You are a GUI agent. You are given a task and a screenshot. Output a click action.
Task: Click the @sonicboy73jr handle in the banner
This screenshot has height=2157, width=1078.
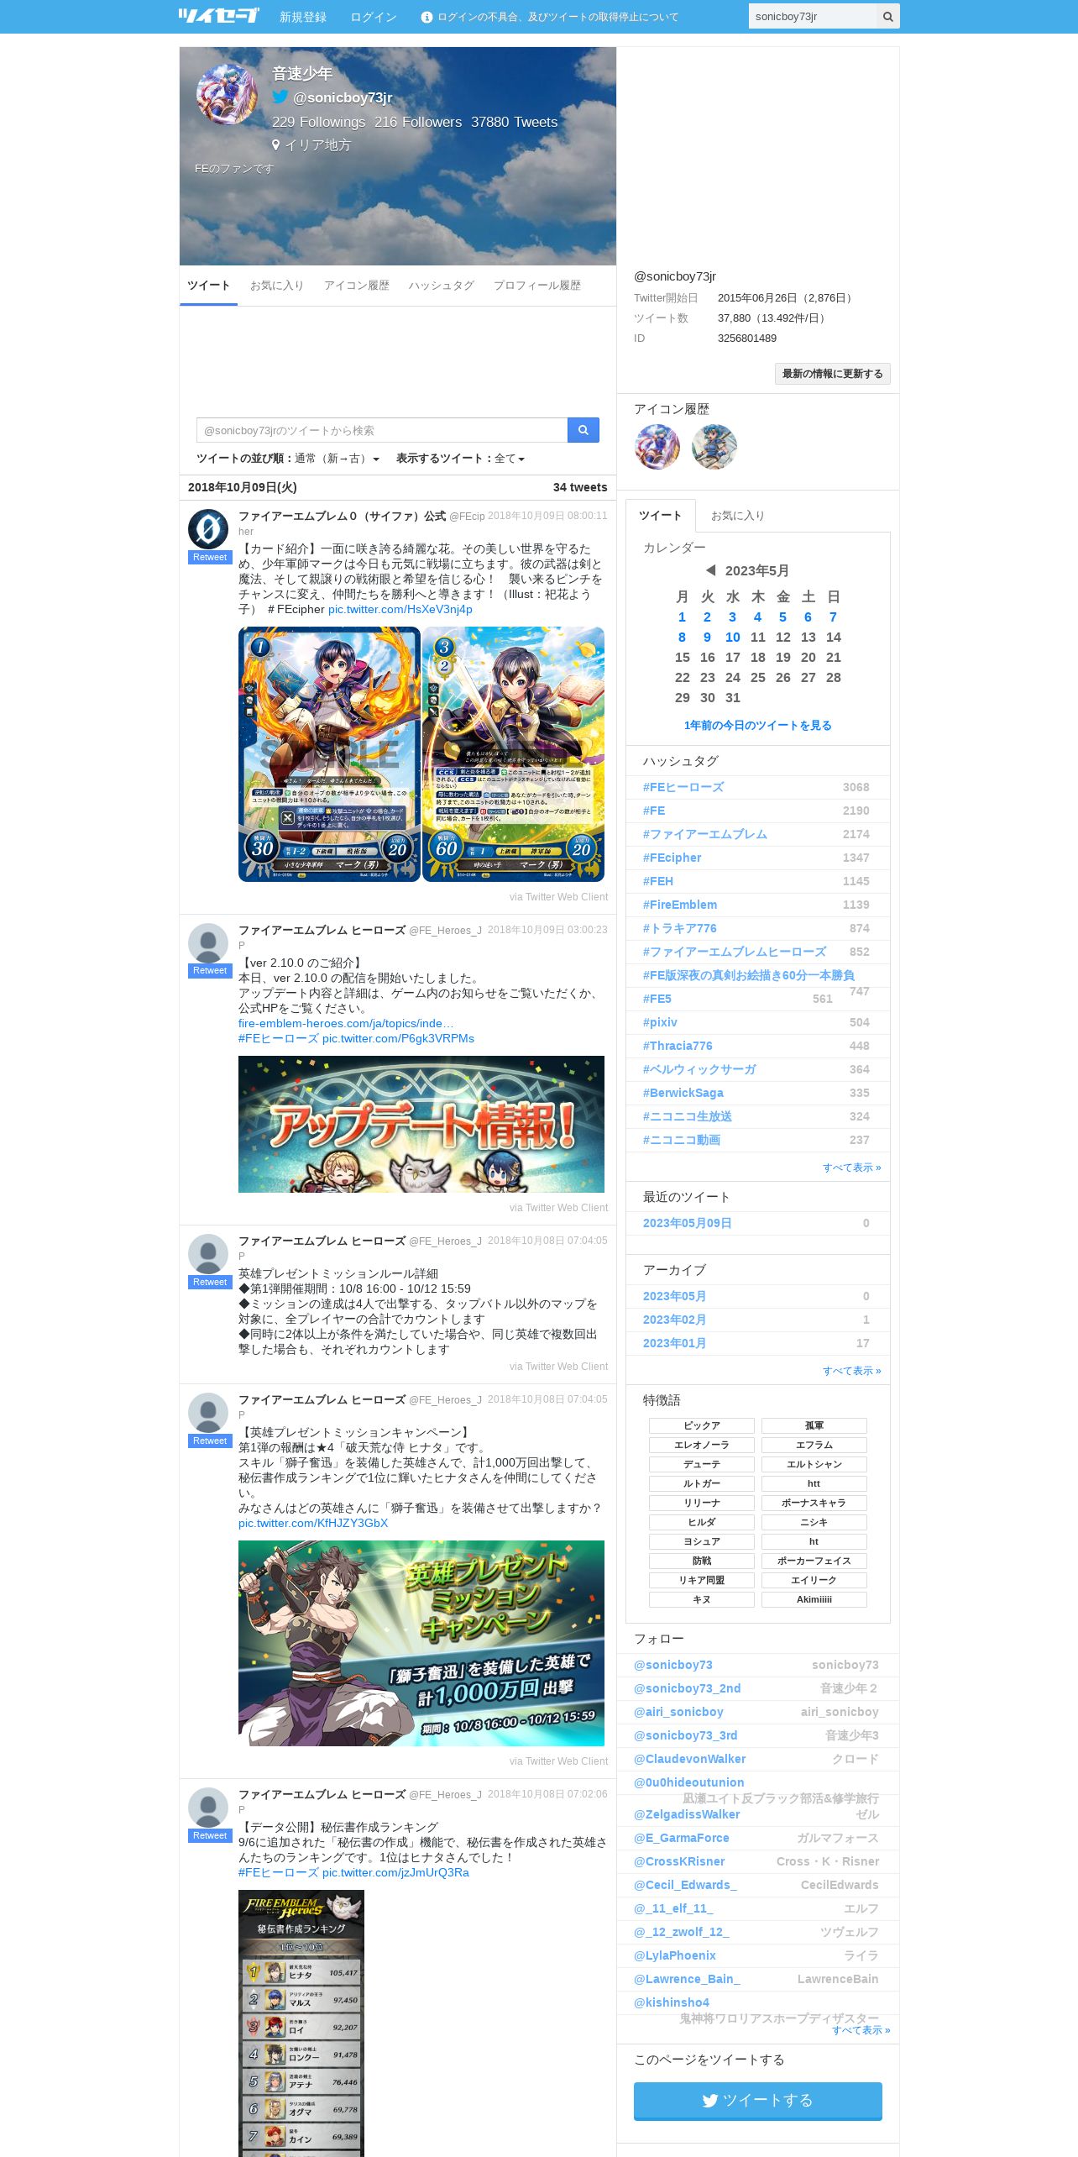point(343,97)
